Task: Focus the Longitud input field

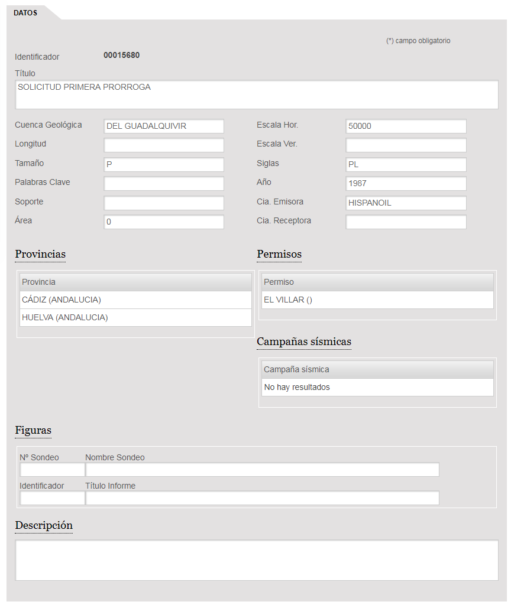Action: click(164, 145)
